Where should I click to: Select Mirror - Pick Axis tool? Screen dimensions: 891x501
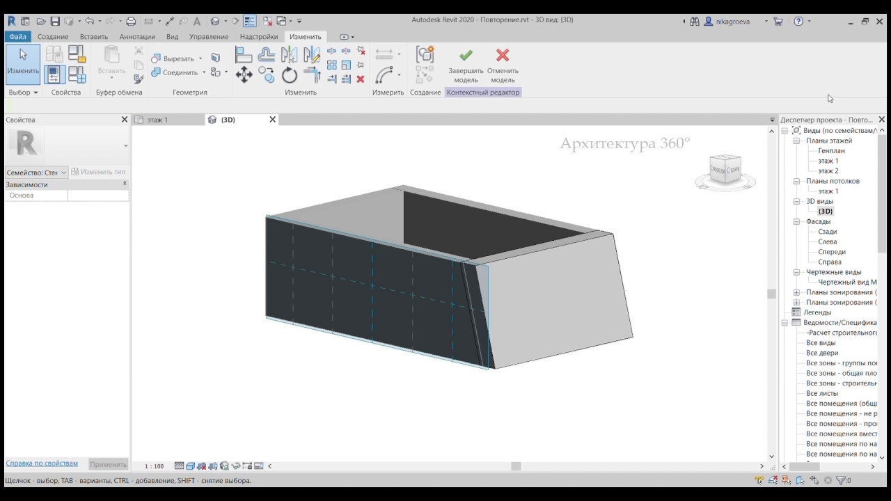pos(289,54)
